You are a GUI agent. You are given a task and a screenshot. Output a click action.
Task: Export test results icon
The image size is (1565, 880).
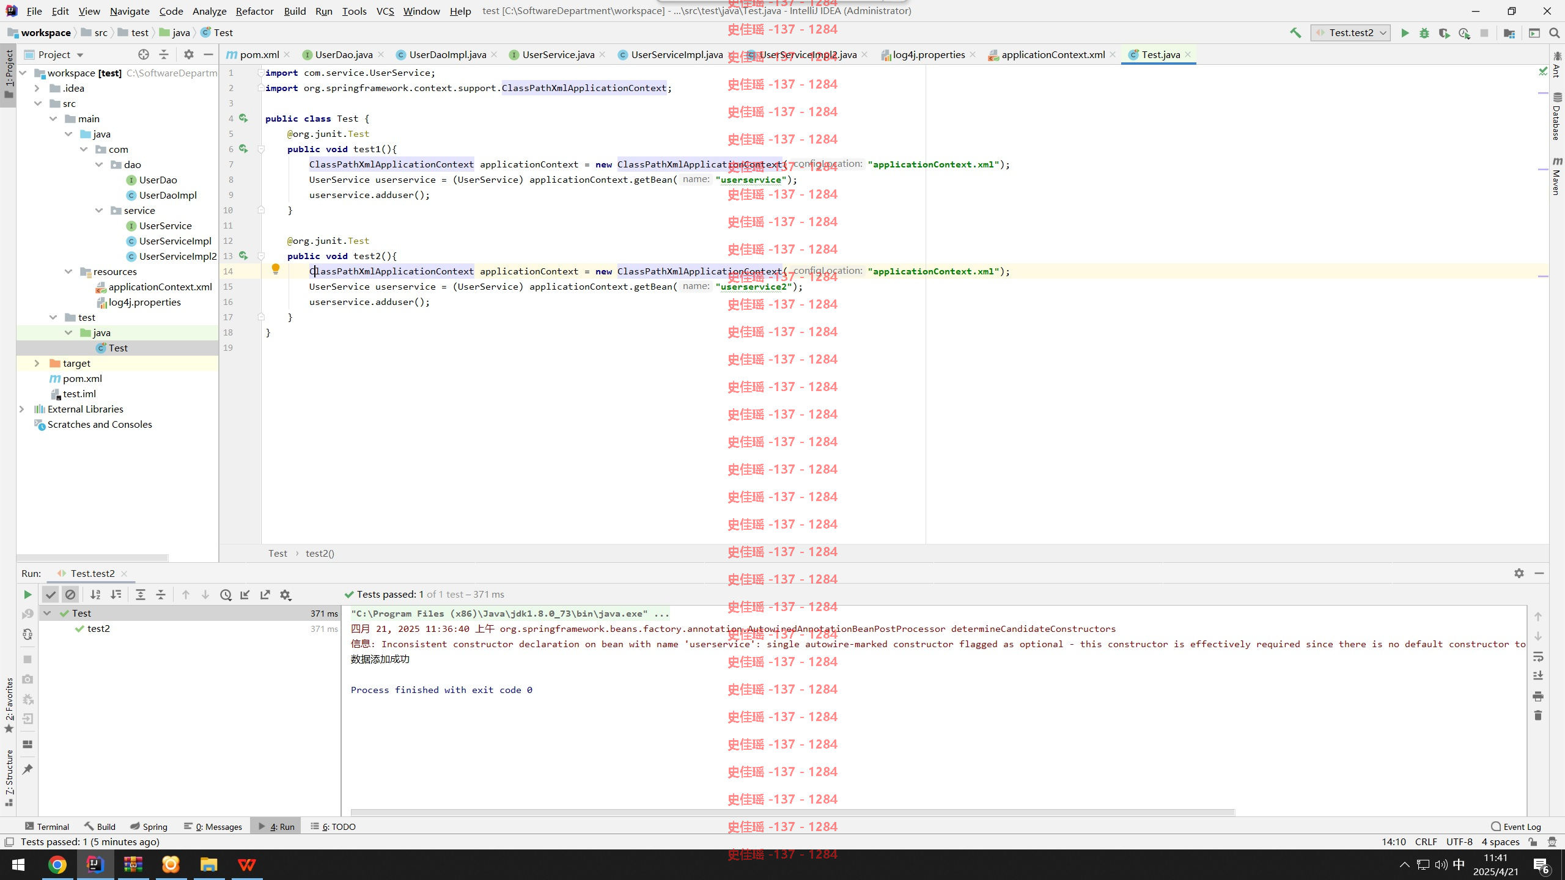click(265, 595)
